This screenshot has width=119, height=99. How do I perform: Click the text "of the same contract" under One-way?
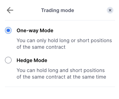coord(41,47)
